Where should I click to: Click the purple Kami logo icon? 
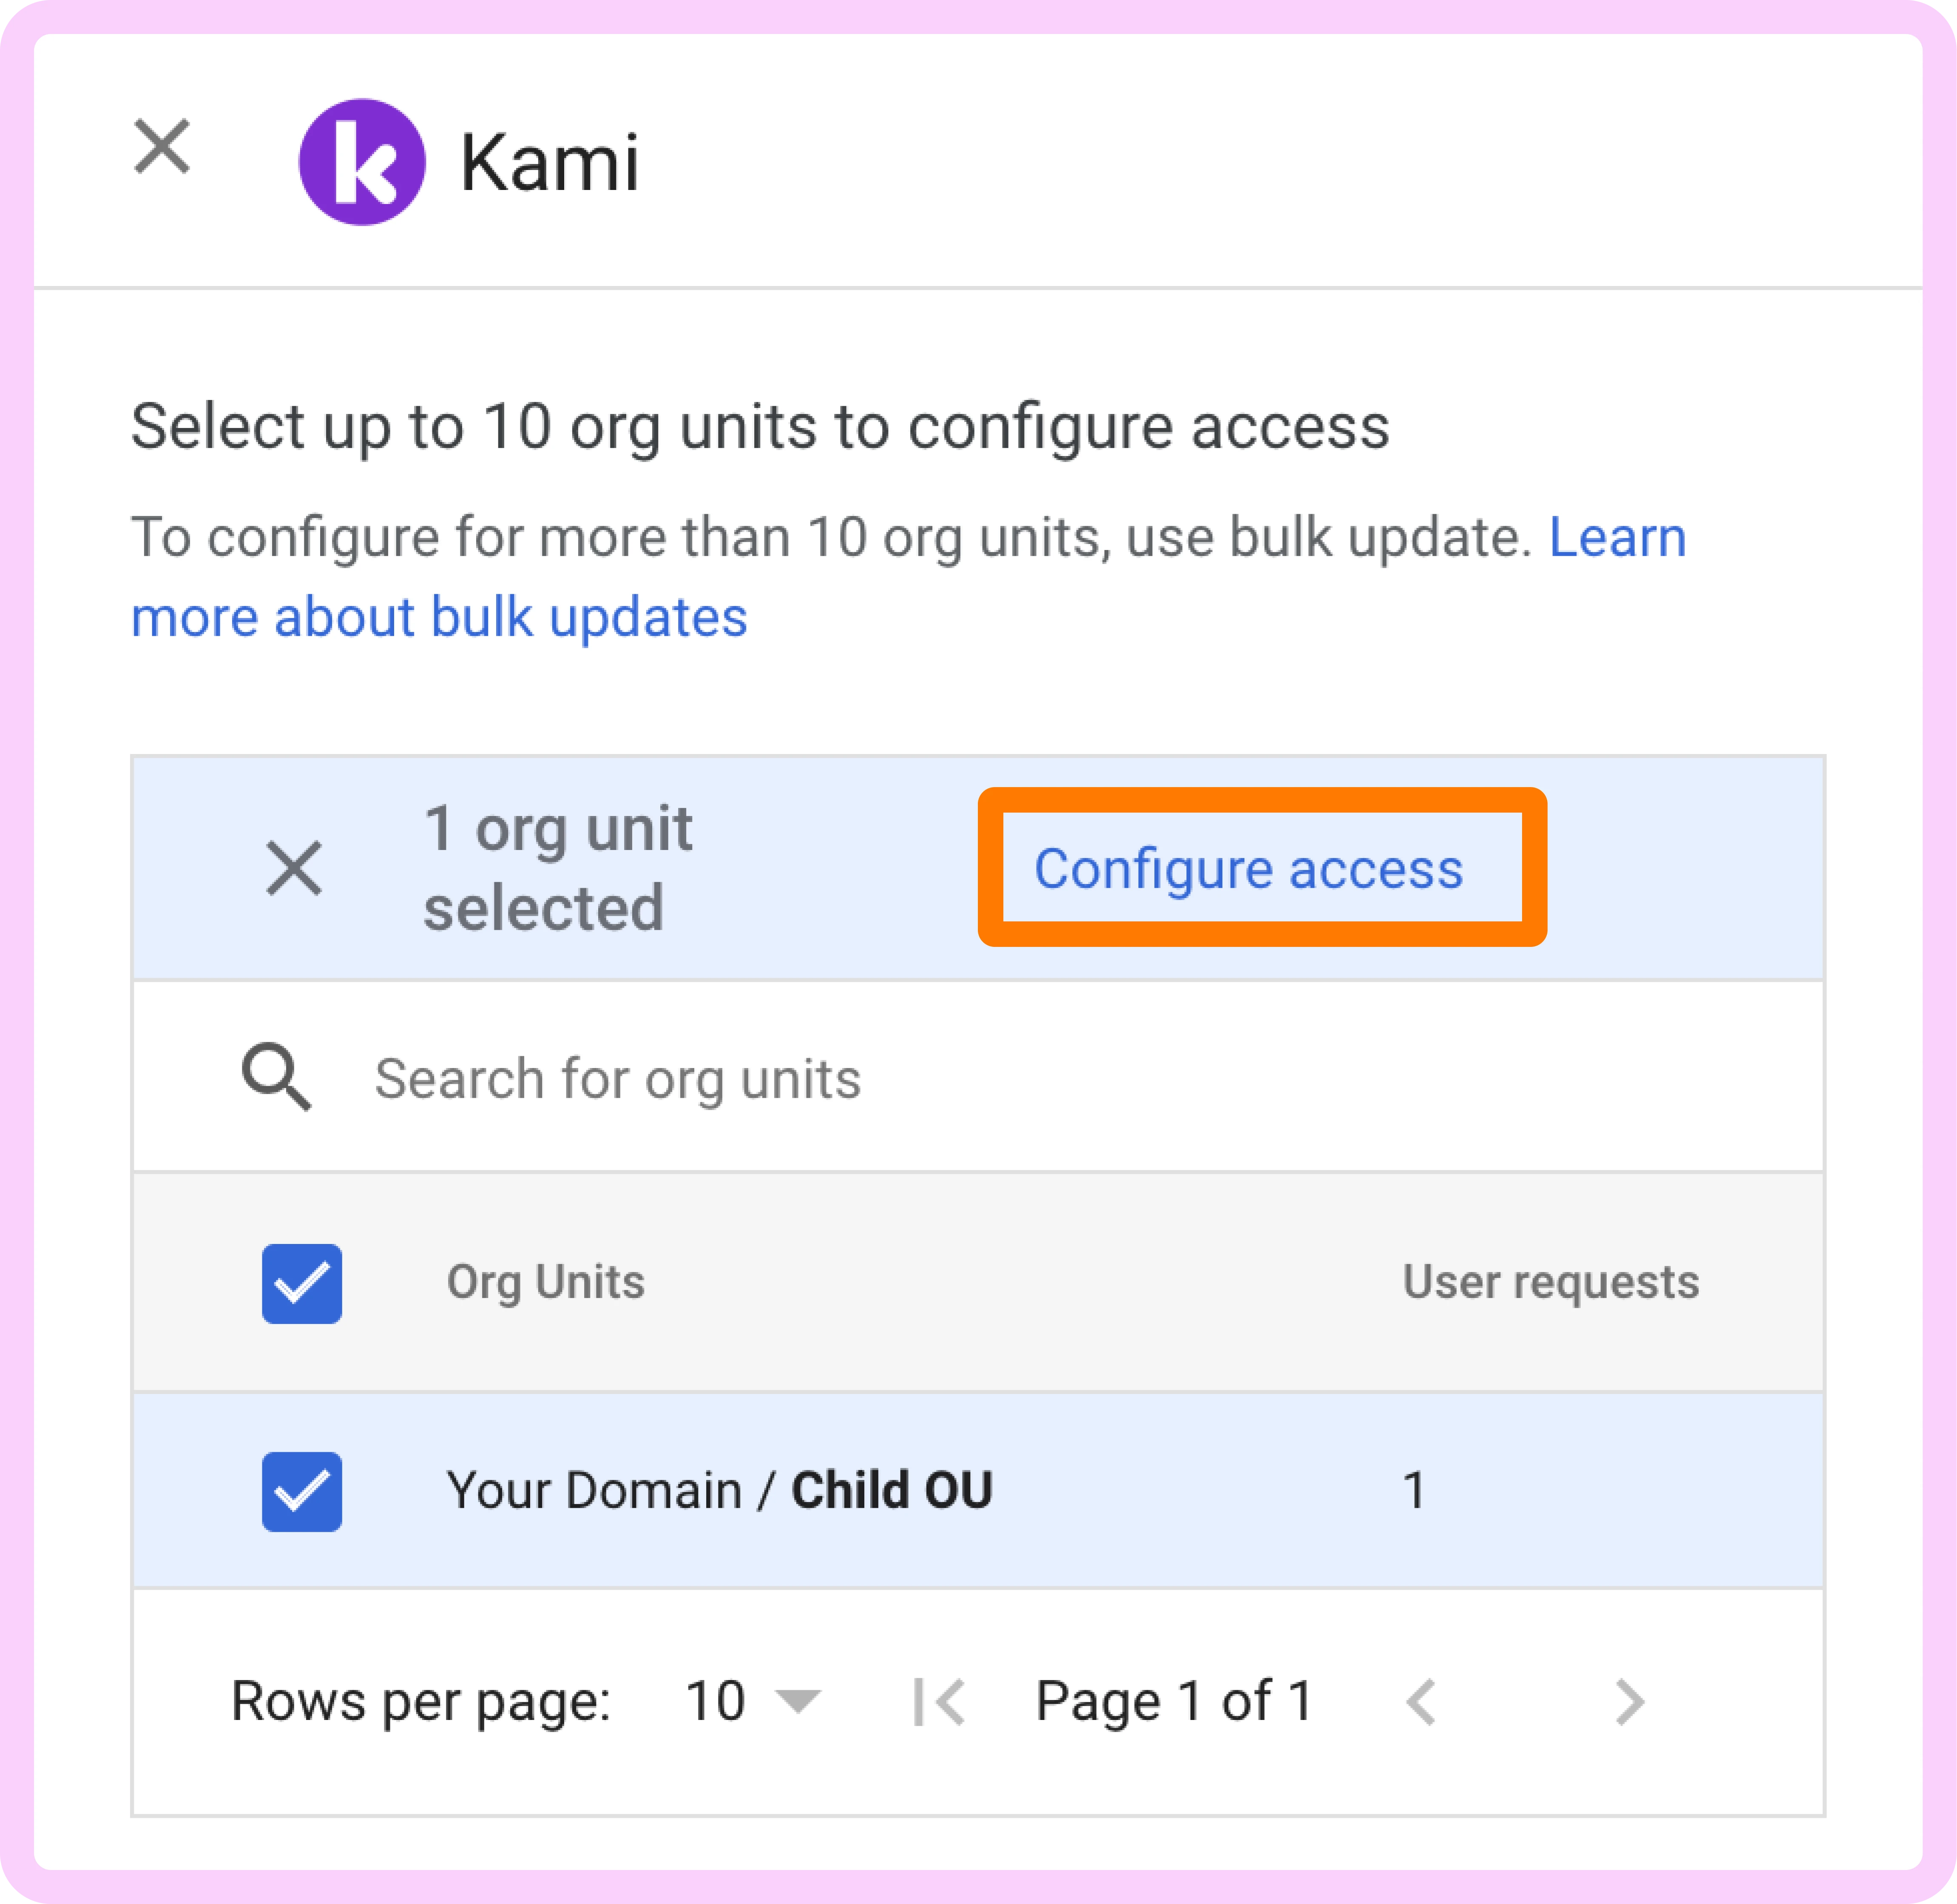click(362, 162)
